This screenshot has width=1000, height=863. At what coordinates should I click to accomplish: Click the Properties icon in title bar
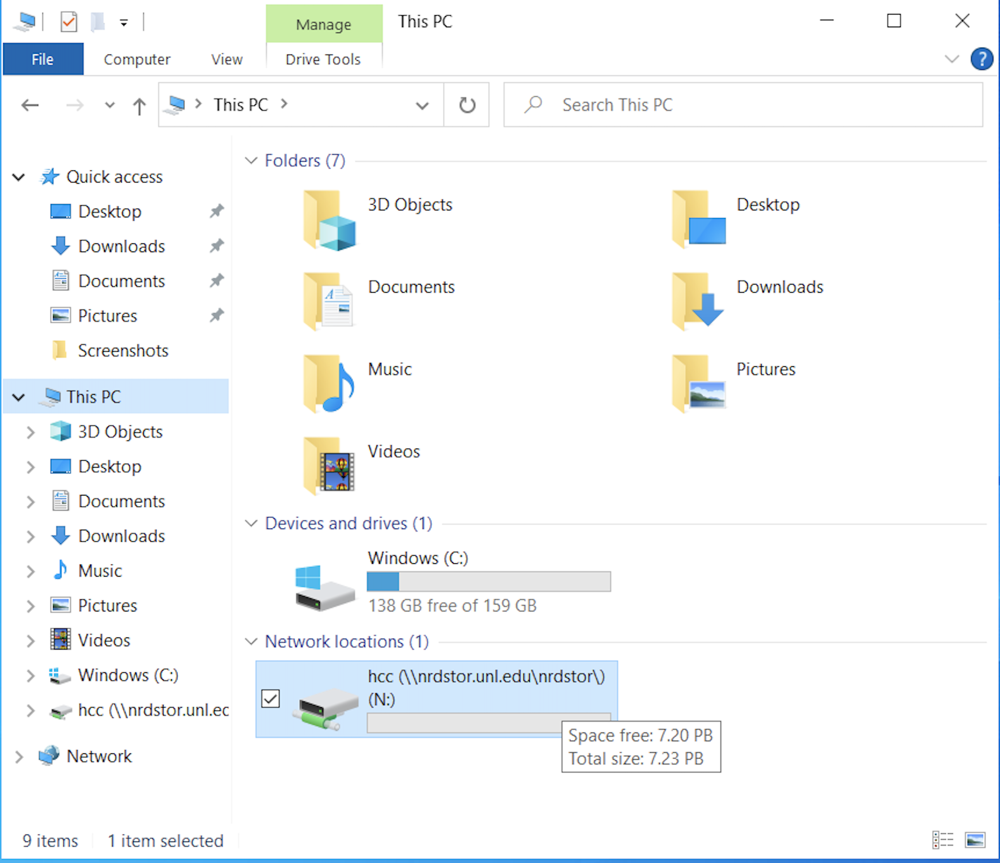68,22
